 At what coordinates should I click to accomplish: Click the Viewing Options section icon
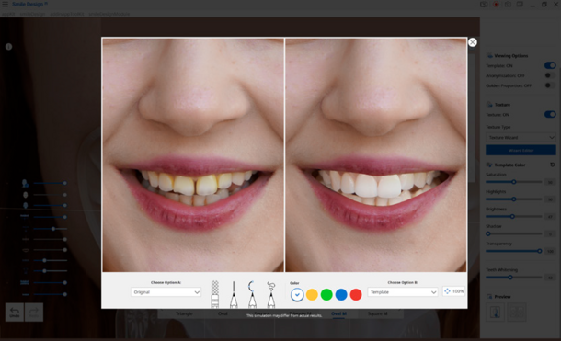489,56
